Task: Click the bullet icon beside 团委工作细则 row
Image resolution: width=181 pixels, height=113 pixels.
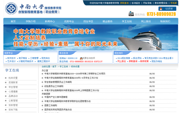Action: (x=42, y=105)
